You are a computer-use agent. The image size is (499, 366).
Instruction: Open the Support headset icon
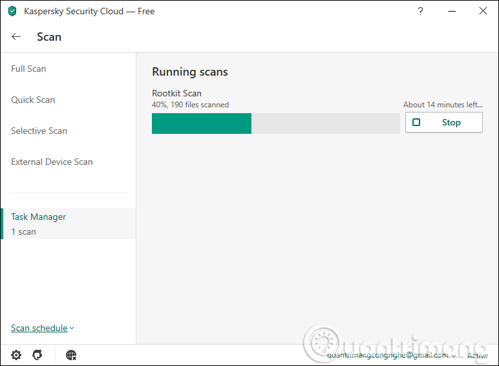coord(37,355)
